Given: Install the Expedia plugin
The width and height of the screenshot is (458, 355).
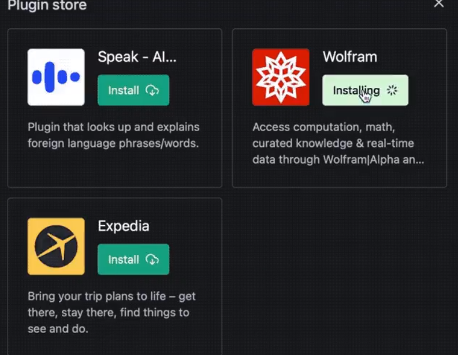Looking at the screenshot, I should click(x=133, y=260).
